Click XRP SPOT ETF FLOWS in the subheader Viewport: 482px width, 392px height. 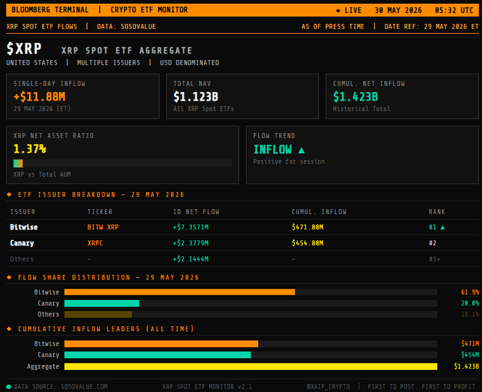coord(42,27)
